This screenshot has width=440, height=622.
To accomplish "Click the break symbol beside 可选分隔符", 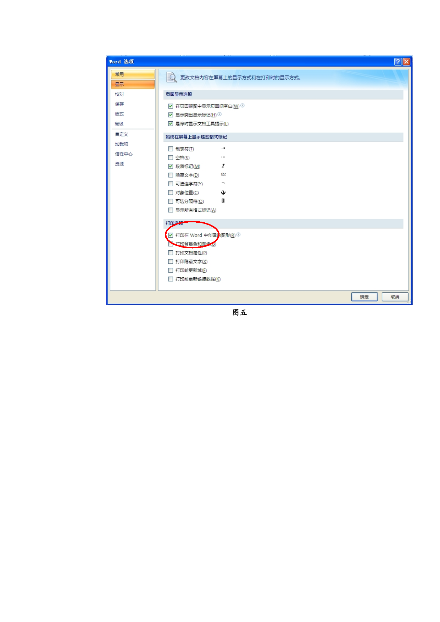I will 223,201.
